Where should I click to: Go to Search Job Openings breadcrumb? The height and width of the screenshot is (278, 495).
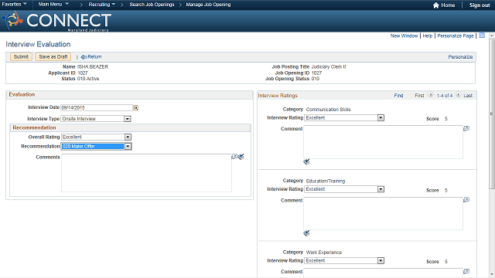[152, 5]
